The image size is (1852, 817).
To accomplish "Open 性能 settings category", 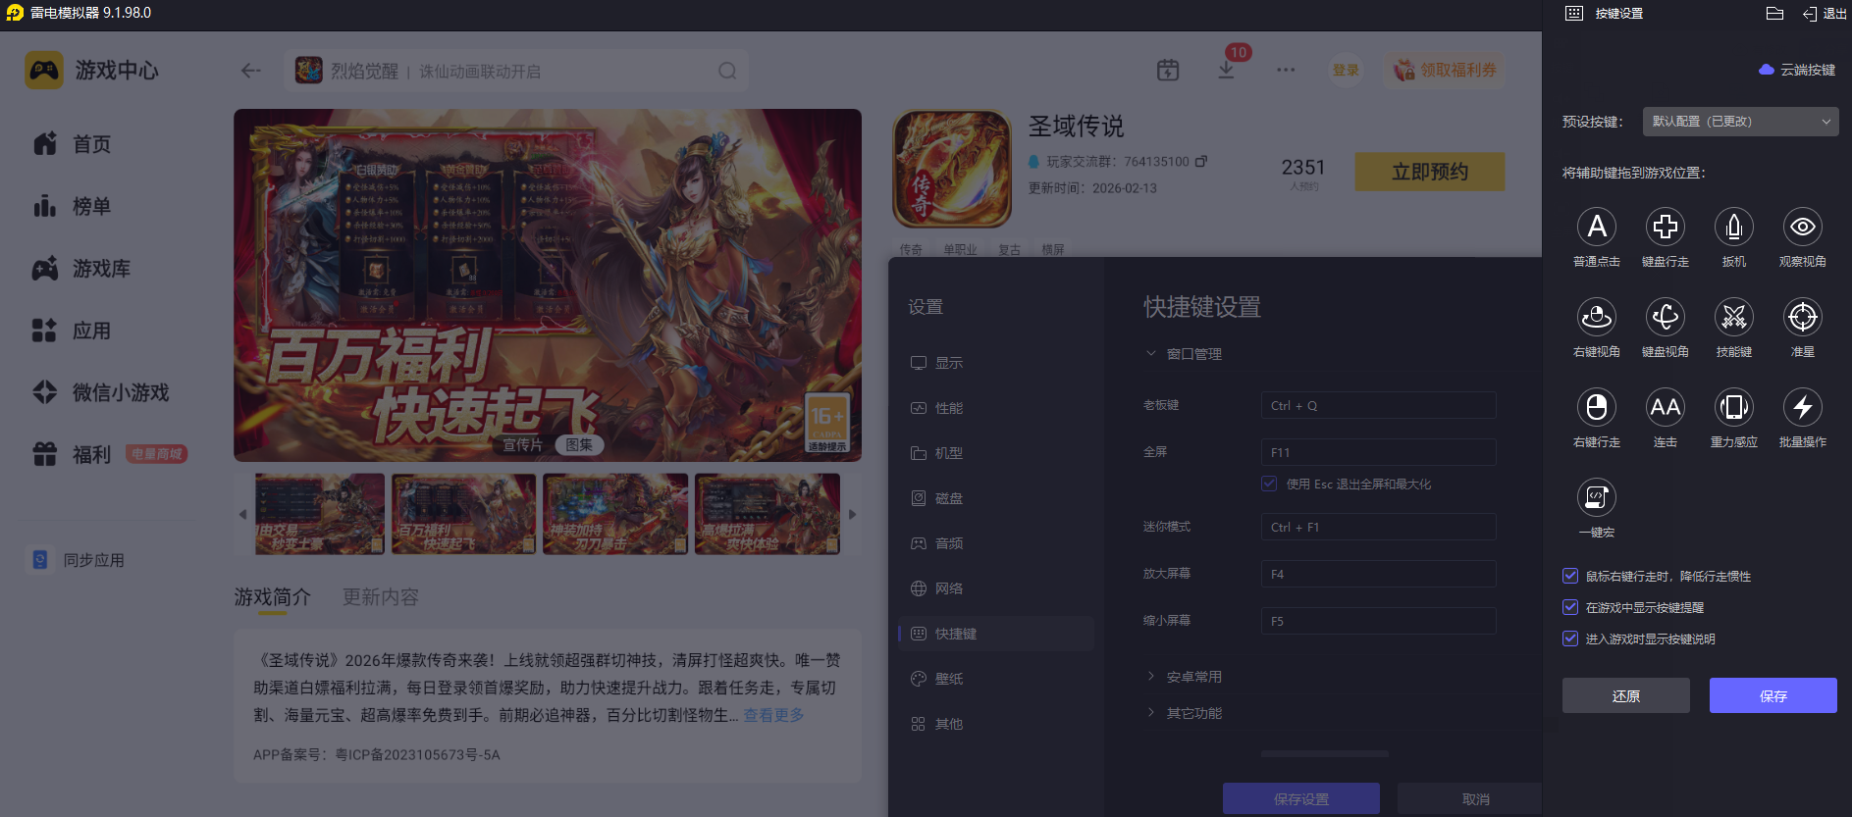I will (996, 408).
